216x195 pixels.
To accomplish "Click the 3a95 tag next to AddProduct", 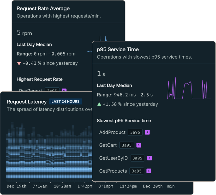I will click(x=135, y=132).
